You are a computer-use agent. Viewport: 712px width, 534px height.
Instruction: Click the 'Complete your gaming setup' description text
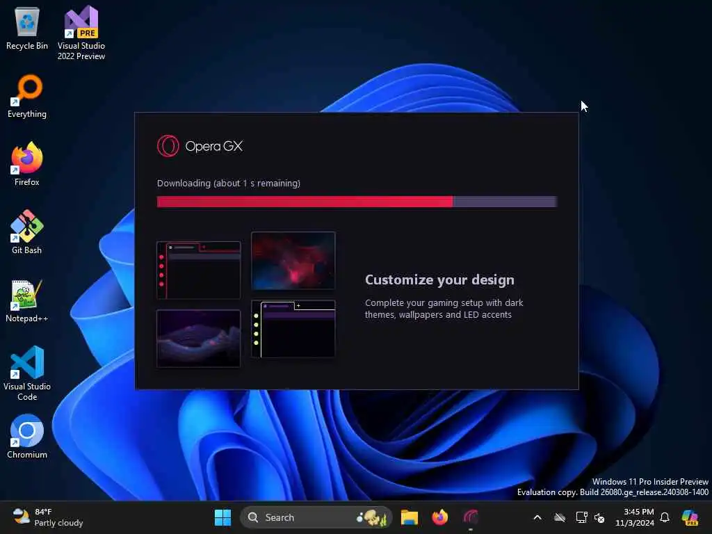[x=444, y=309]
